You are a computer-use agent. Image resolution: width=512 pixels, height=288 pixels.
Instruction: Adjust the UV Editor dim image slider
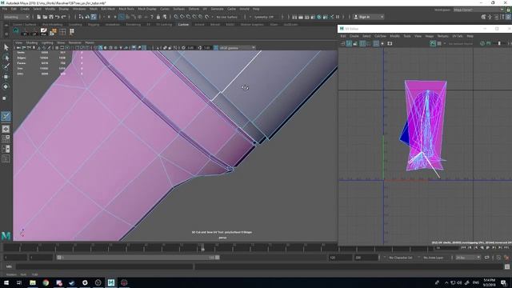coord(498,43)
